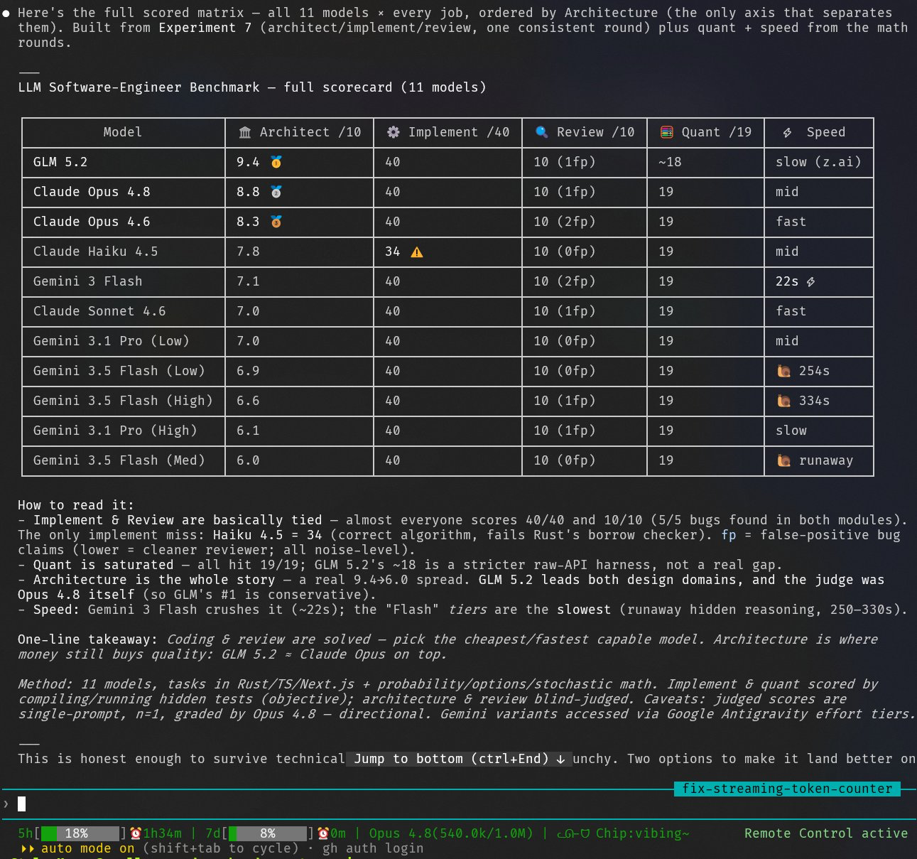Viewport: 917px width, 859px height.
Task: Click the magnifier icon beside Review /10
Action: click(542, 132)
